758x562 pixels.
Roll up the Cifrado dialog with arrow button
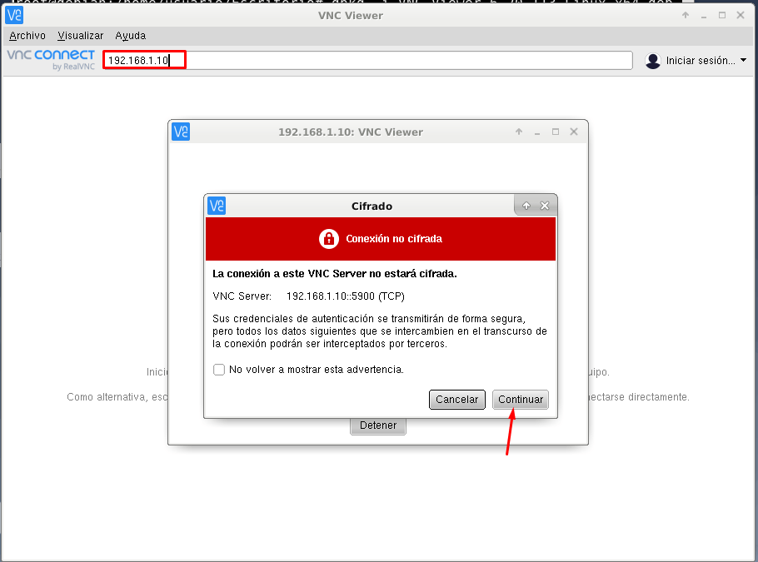point(526,206)
